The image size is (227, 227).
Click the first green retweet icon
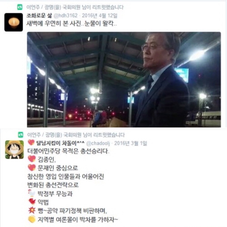click(x=20, y=7)
